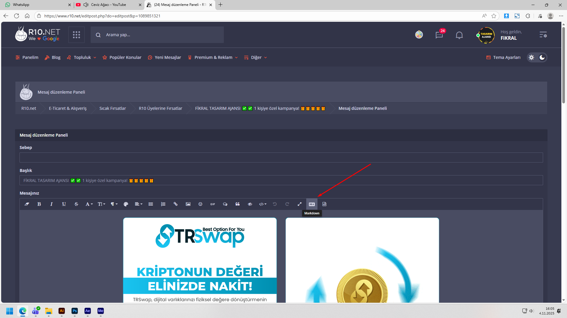Open the text color palette
The image size is (567, 318).
point(126,204)
